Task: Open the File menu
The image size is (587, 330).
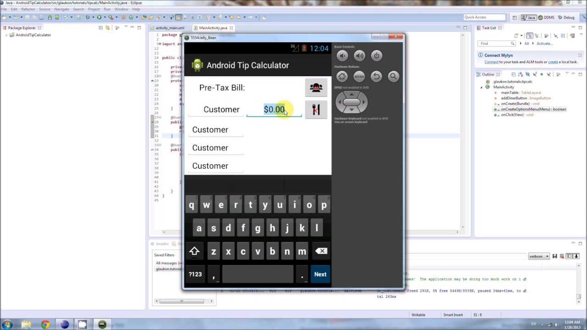Action: [4, 9]
